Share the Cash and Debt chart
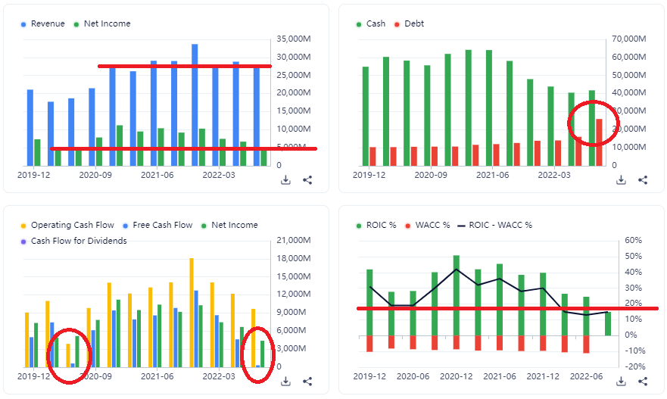Screen dimensions: 667x399 pos(643,180)
